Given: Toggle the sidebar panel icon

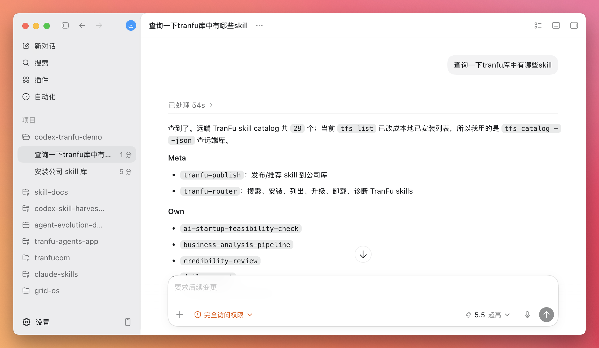Looking at the screenshot, I should pos(65,25).
